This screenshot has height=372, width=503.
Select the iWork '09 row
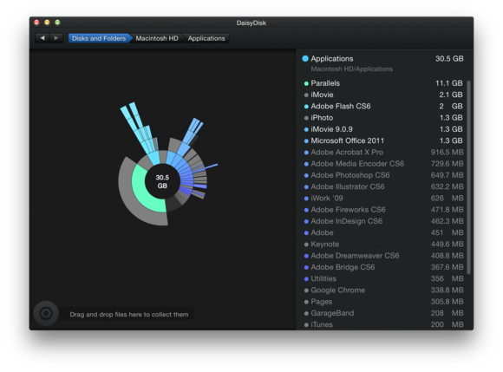pyautogui.click(x=383, y=199)
